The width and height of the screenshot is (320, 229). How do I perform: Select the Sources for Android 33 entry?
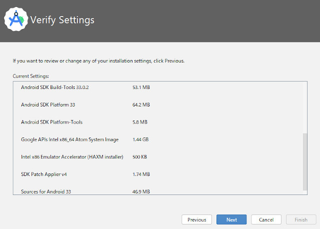coord(46,191)
